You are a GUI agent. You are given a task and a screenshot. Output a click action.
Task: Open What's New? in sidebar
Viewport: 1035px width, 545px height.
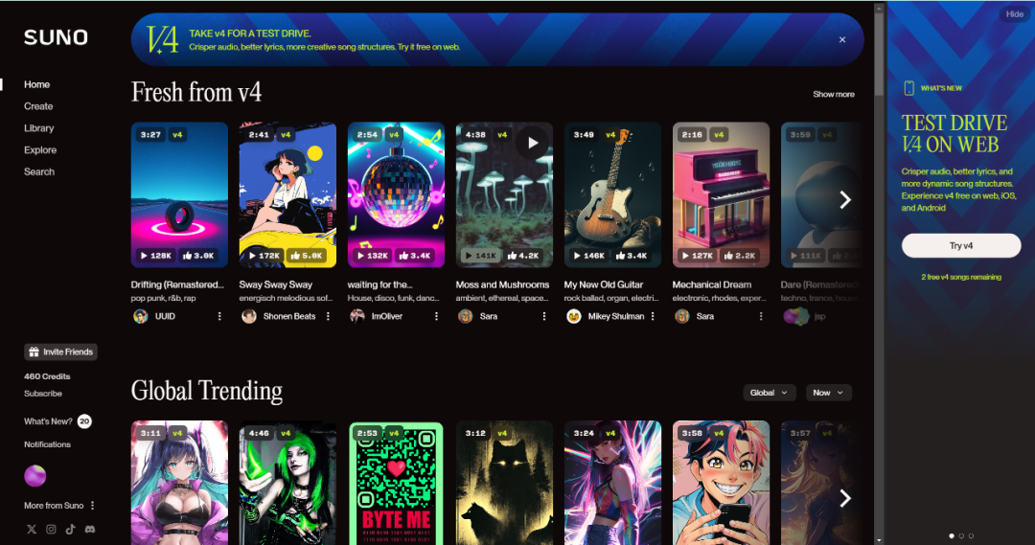pyautogui.click(x=48, y=420)
